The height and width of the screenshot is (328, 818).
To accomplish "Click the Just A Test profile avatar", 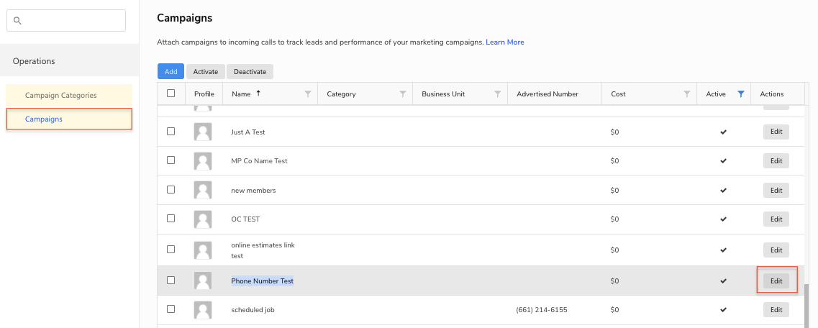I will click(203, 132).
